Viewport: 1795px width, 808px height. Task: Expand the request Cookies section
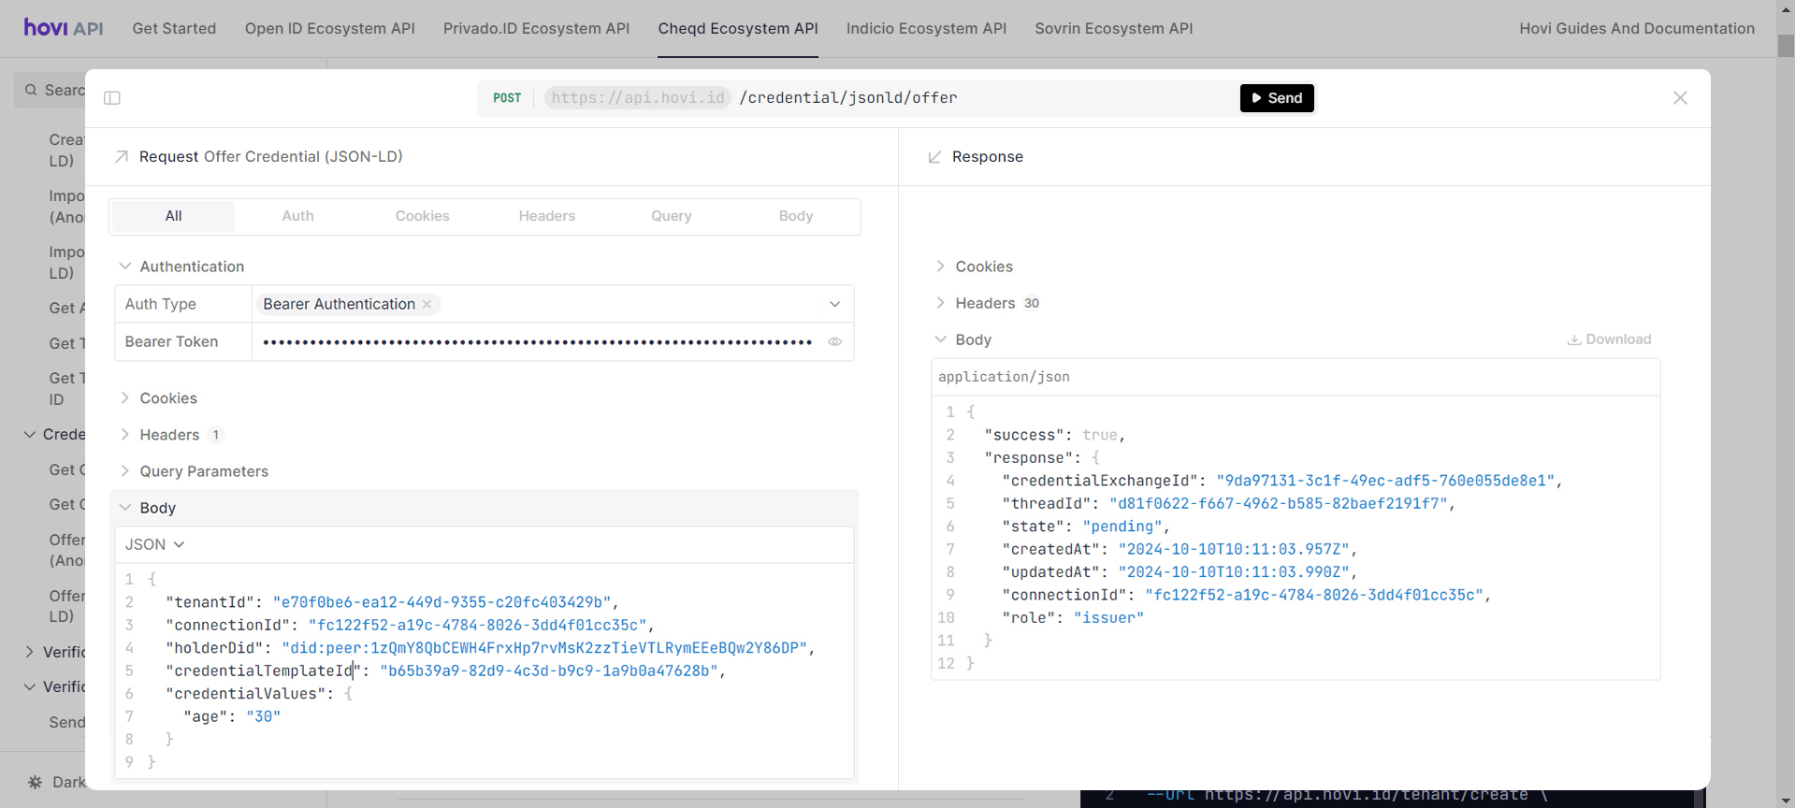point(168,398)
